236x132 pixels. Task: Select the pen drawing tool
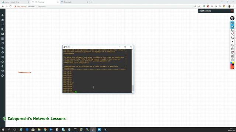pyautogui.click(x=232, y=31)
